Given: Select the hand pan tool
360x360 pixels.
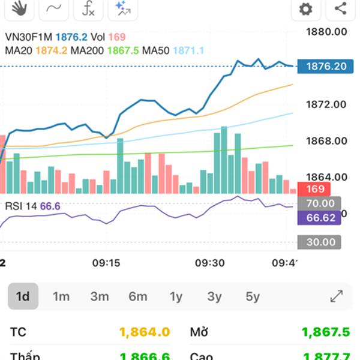Looking at the screenshot, I should pos(20,8).
